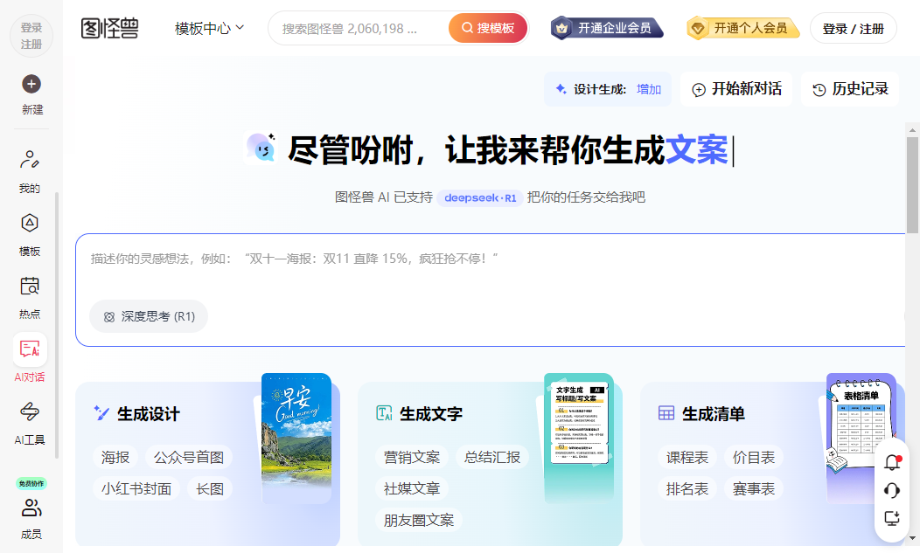The height and width of the screenshot is (553, 920).
Task: Select the AI对话 sidebar item
Action: point(30,359)
